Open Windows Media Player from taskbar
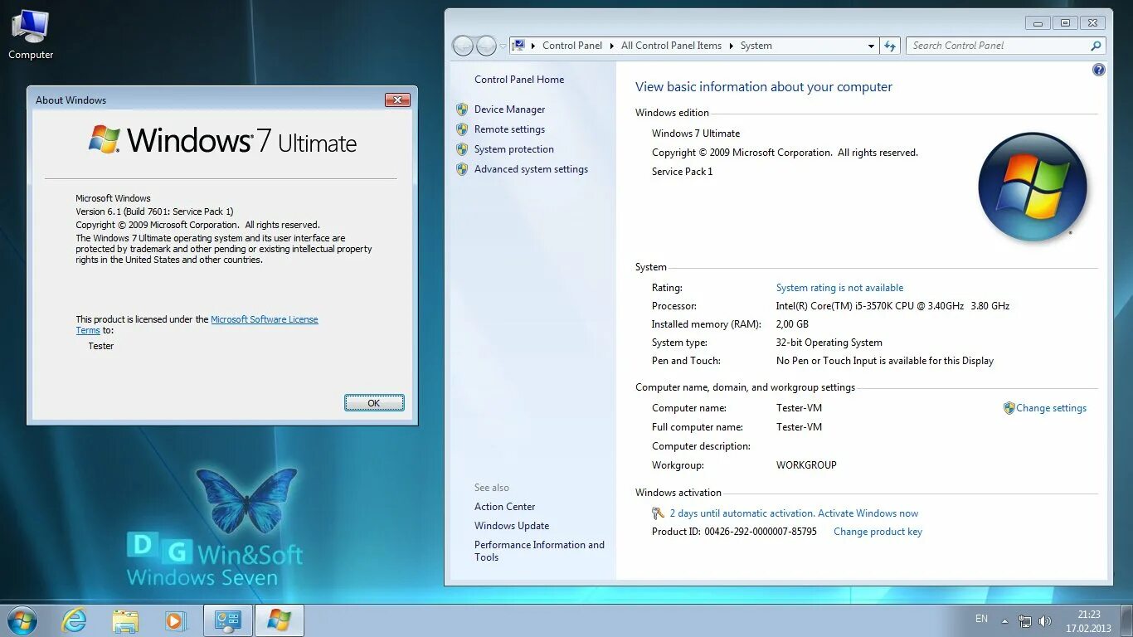 point(175,620)
